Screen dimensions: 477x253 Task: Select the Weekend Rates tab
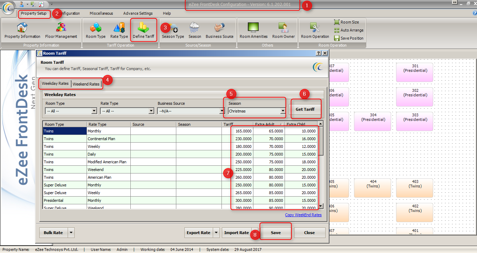pyautogui.click(x=86, y=84)
